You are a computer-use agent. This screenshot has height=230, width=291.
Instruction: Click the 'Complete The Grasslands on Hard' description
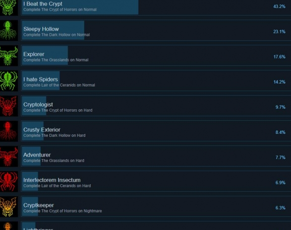click(x=54, y=161)
